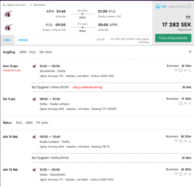This screenshot has width=194, height=186.
Task: Click Wi-Fi icon on Stockholm - Doha flight
Action: click(176, 70)
